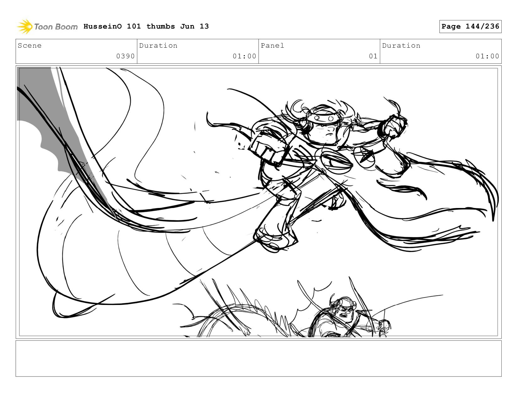The image size is (518, 400).
Task: Click the panel 'Duration' label at far right
Action: click(401, 45)
